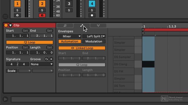Solo track 3
Screen dimensions: 188x105
tap(69, 10)
